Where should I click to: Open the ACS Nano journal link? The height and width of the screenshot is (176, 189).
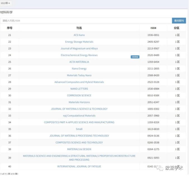click(79, 35)
